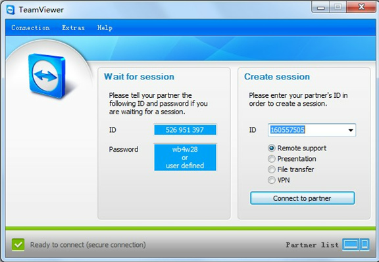
Task: Click Connect to partner button
Action: [303, 198]
